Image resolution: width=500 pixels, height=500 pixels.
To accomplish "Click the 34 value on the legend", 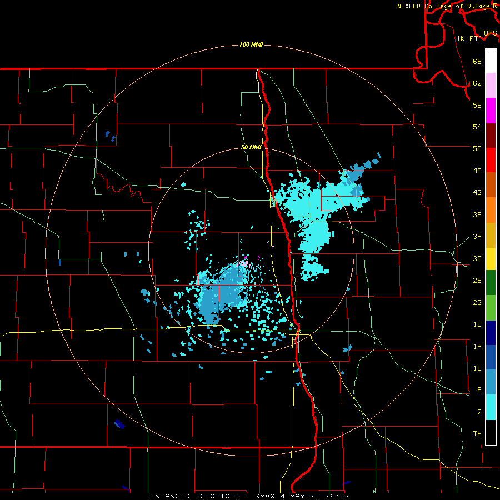I will coord(477,236).
